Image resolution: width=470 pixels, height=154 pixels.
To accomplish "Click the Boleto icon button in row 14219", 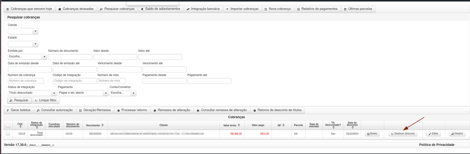I will pyautogui.click(x=372, y=134).
